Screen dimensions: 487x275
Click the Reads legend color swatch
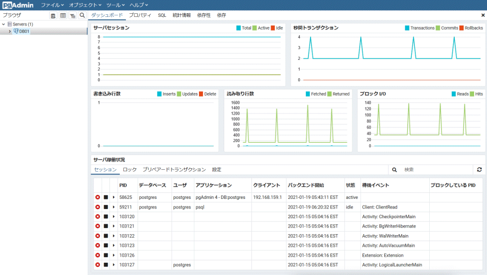(454, 94)
